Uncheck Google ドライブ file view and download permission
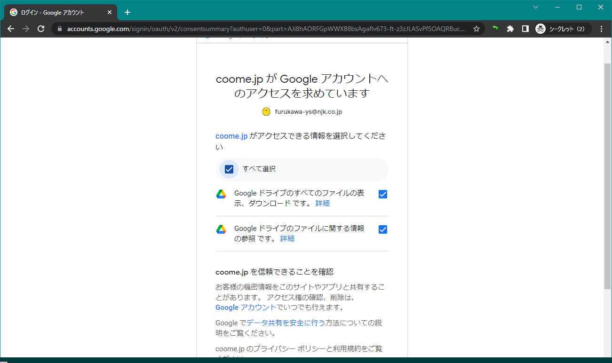This screenshot has height=363, width=612. 383,194
